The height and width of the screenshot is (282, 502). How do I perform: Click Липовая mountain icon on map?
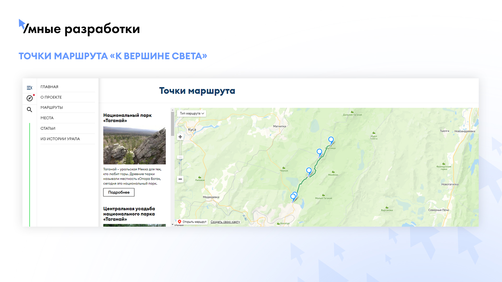(200, 177)
